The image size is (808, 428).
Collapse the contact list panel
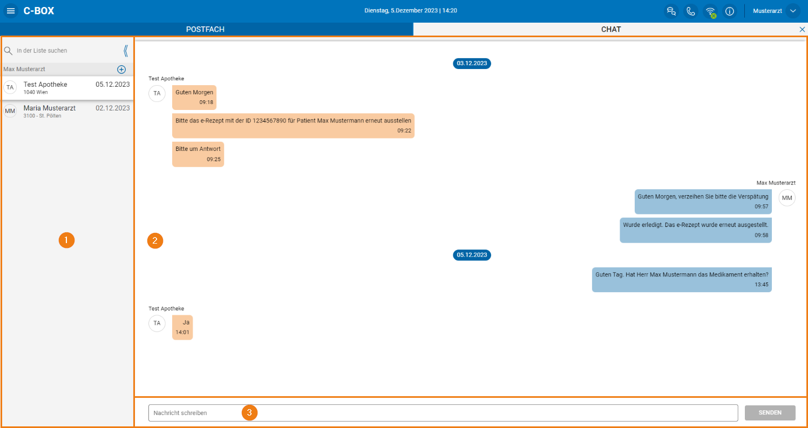coord(126,51)
